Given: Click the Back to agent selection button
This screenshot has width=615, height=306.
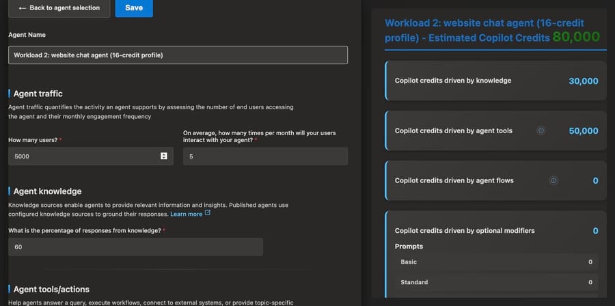Looking at the screenshot, I should coord(59,8).
